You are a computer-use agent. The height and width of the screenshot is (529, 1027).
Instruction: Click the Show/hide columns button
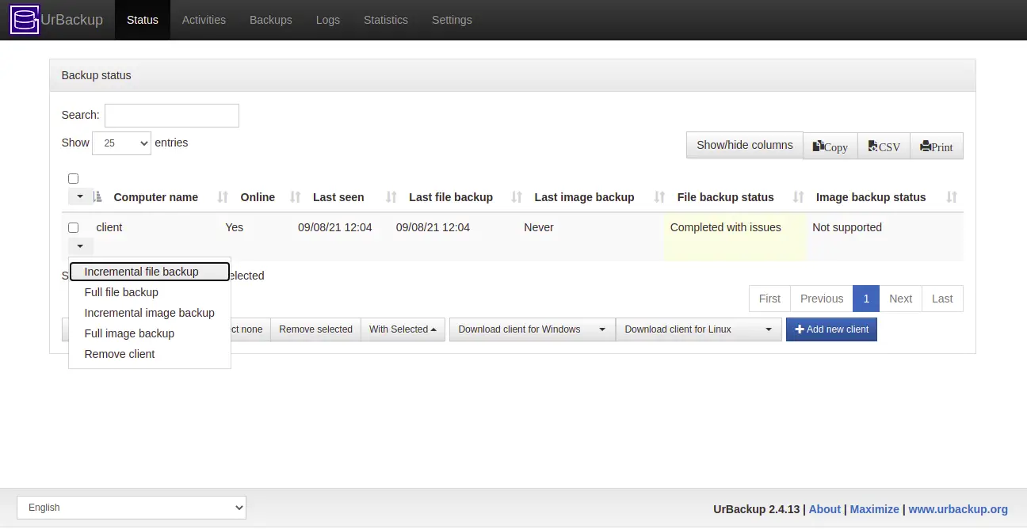click(745, 145)
